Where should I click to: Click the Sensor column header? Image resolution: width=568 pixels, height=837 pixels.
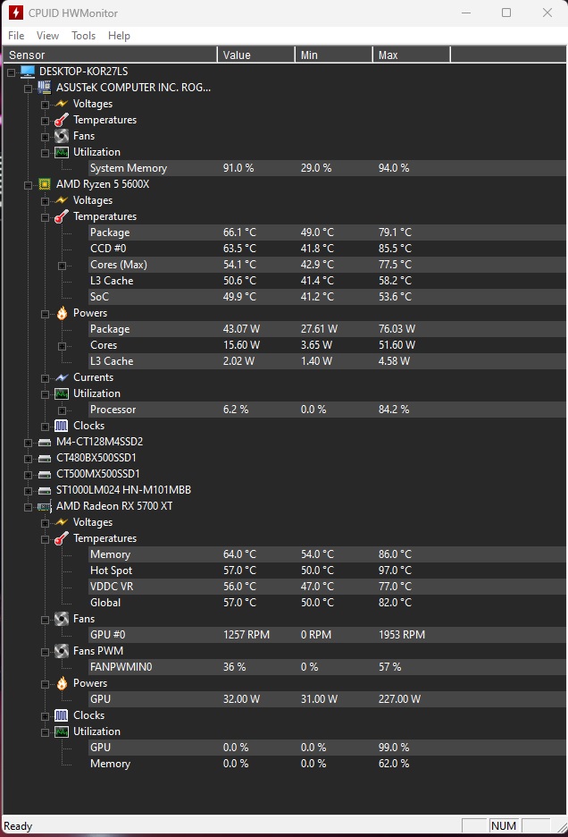[111, 55]
